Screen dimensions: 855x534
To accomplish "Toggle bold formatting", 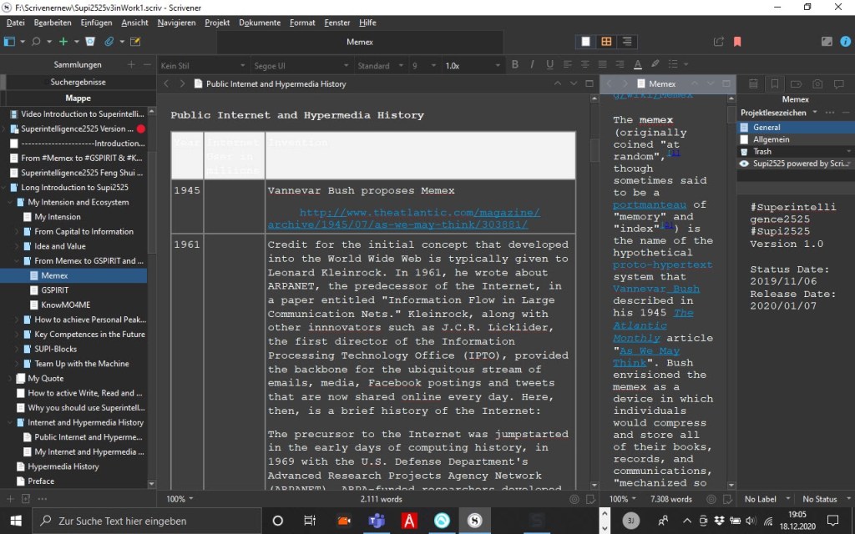I will [x=514, y=65].
